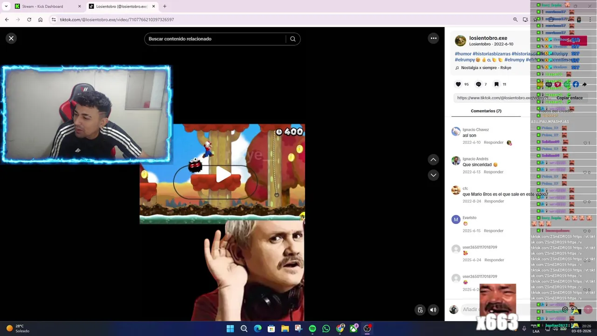Open the browser zoom magnifier icon

515,20
